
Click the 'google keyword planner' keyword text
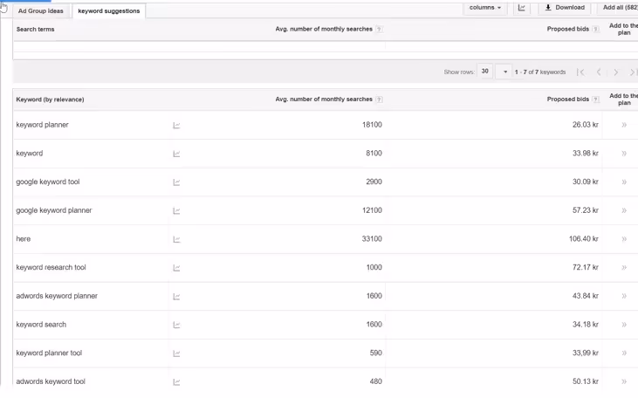[x=54, y=210]
